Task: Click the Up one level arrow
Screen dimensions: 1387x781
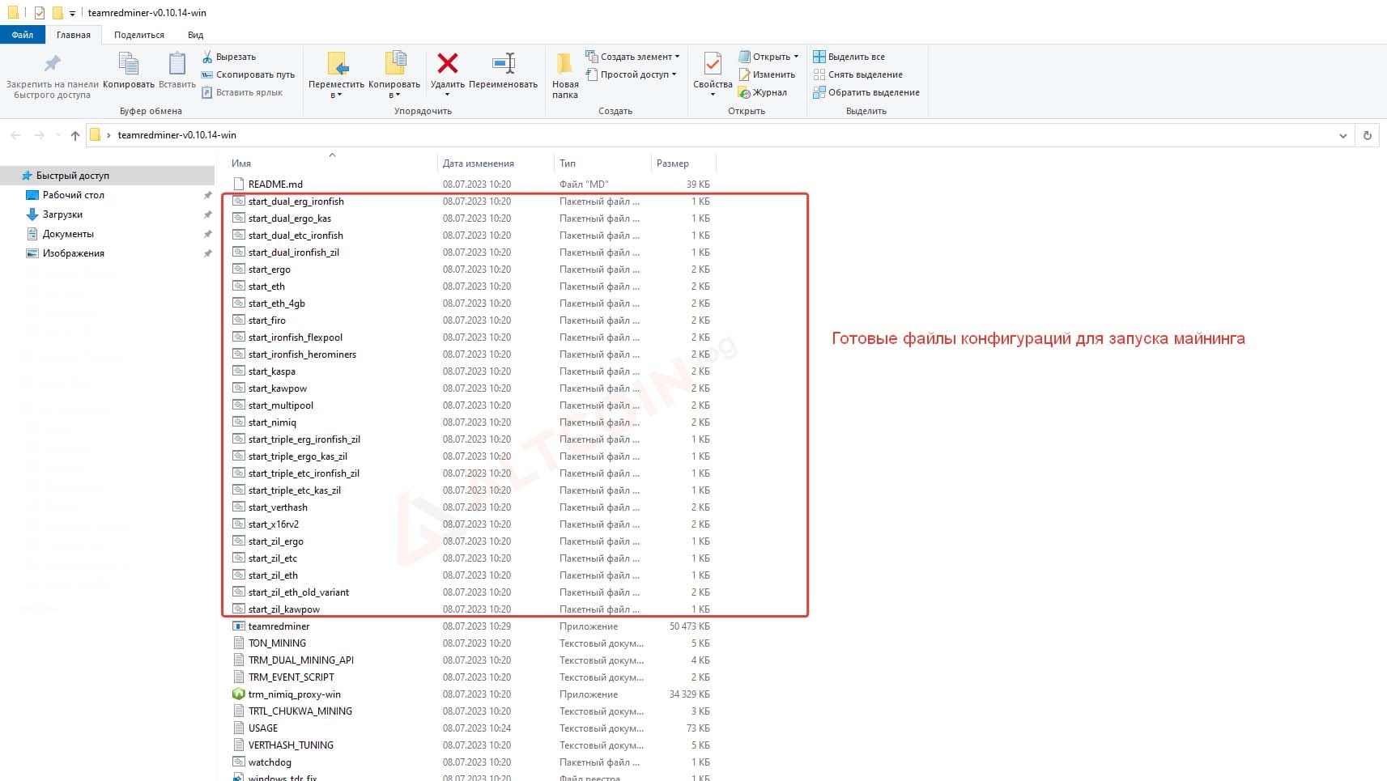Action: coord(75,135)
